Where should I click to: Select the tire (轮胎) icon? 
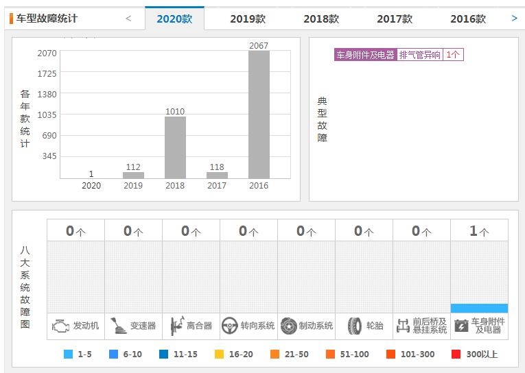[355, 326]
